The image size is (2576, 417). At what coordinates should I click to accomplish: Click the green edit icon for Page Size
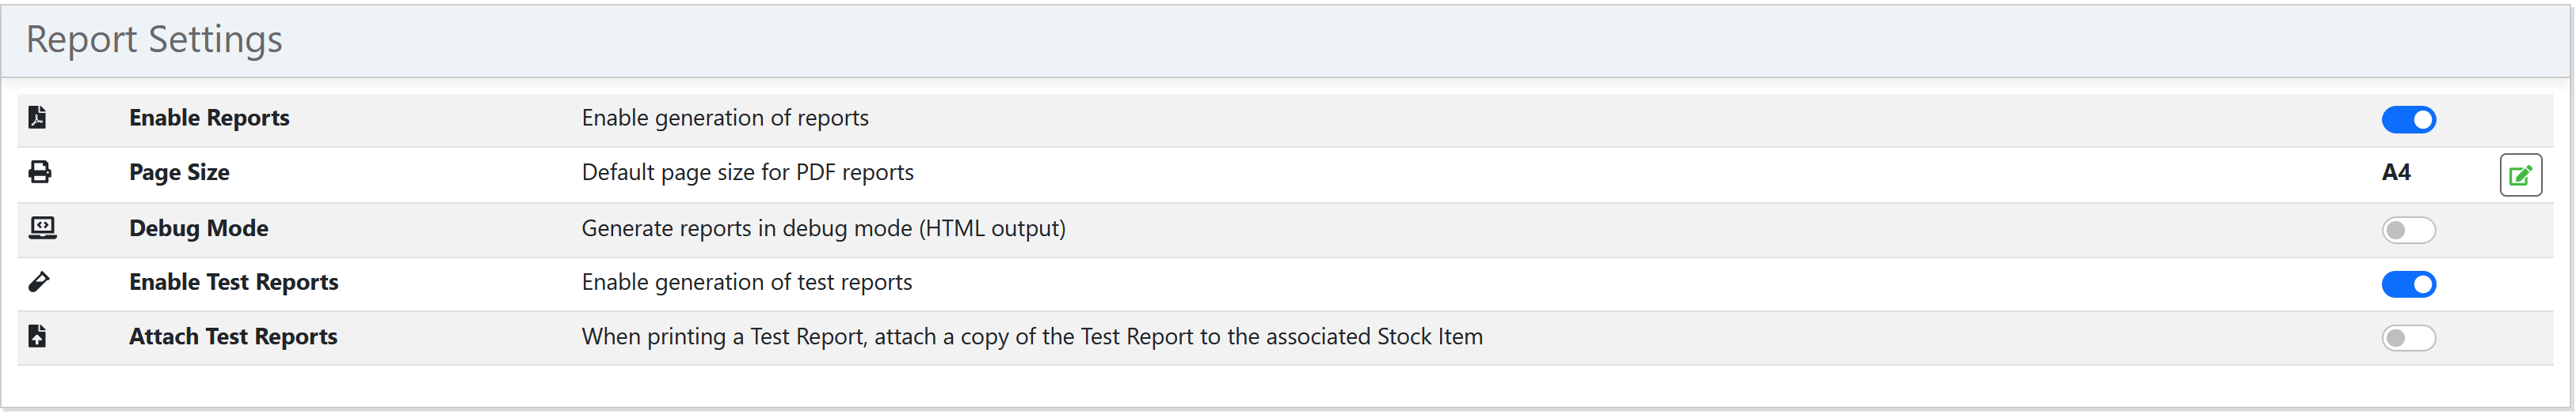click(x=2520, y=175)
